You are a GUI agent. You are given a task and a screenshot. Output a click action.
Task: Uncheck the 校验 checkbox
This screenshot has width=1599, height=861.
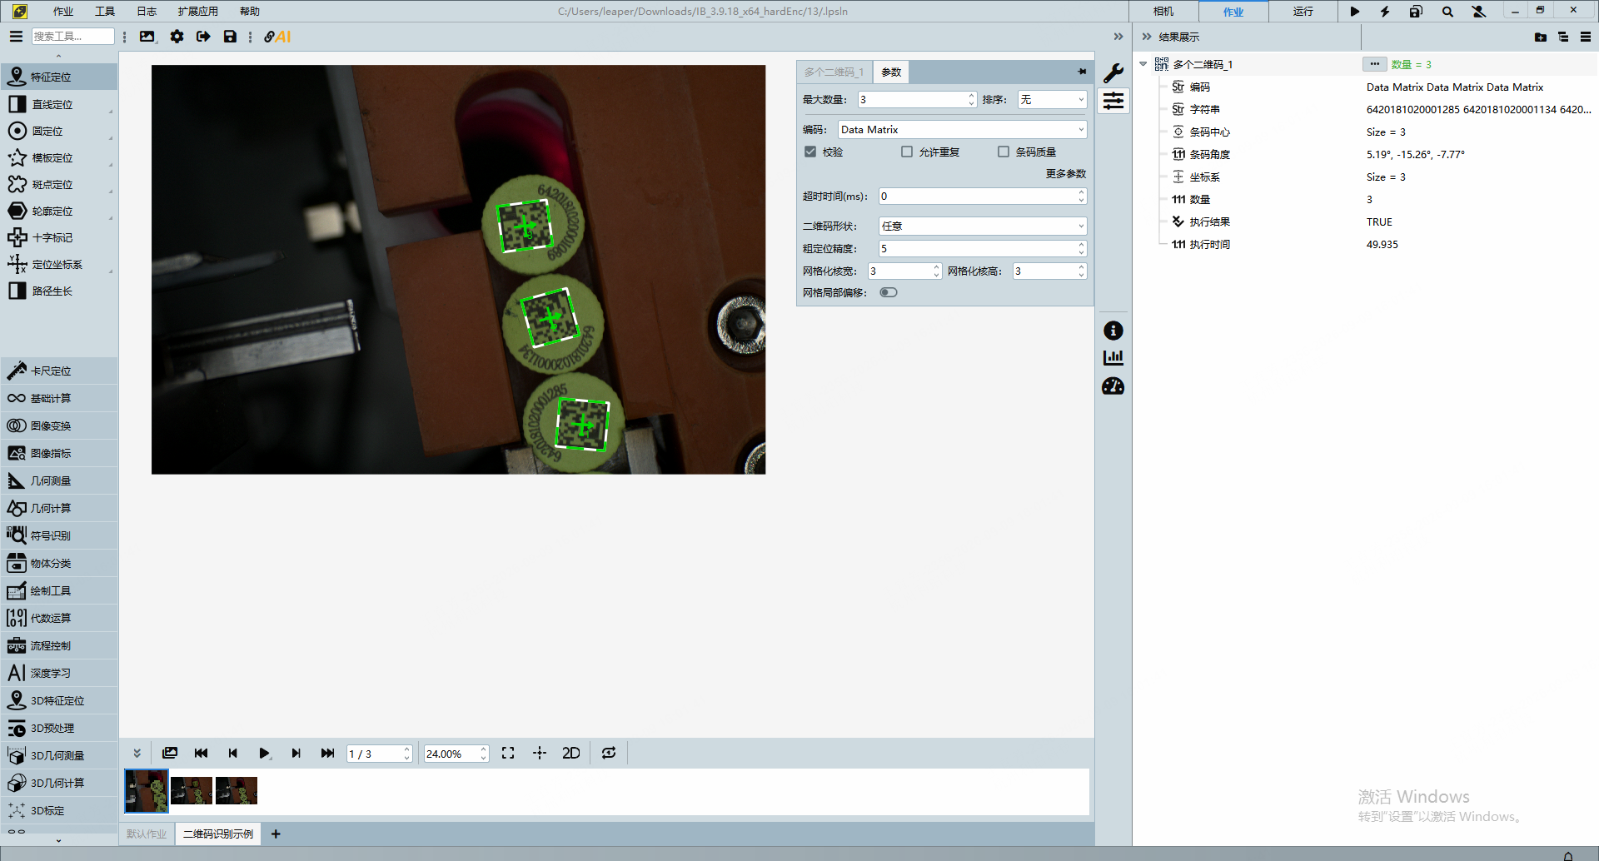(x=810, y=152)
